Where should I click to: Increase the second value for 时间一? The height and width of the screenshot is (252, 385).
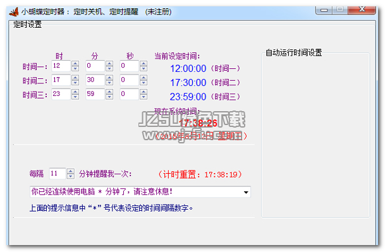tap(144, 63)
